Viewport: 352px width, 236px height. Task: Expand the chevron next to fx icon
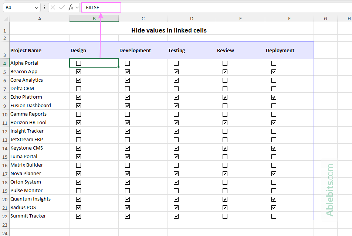pos(77,7)
